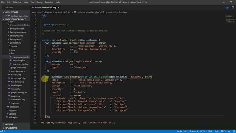The height and width of the screenshot is (133, 236).
Task: Click Go Live in the status bar
Action: [225, 132]
